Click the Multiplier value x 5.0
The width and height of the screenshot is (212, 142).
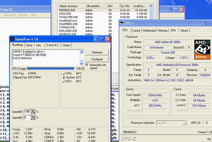(x=155, y=101)
